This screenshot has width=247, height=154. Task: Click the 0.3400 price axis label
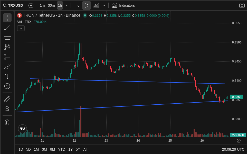(x=237, y=81)
